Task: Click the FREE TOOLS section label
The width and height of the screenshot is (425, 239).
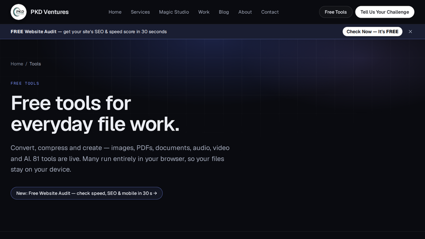Action: (x=25, y=84)
